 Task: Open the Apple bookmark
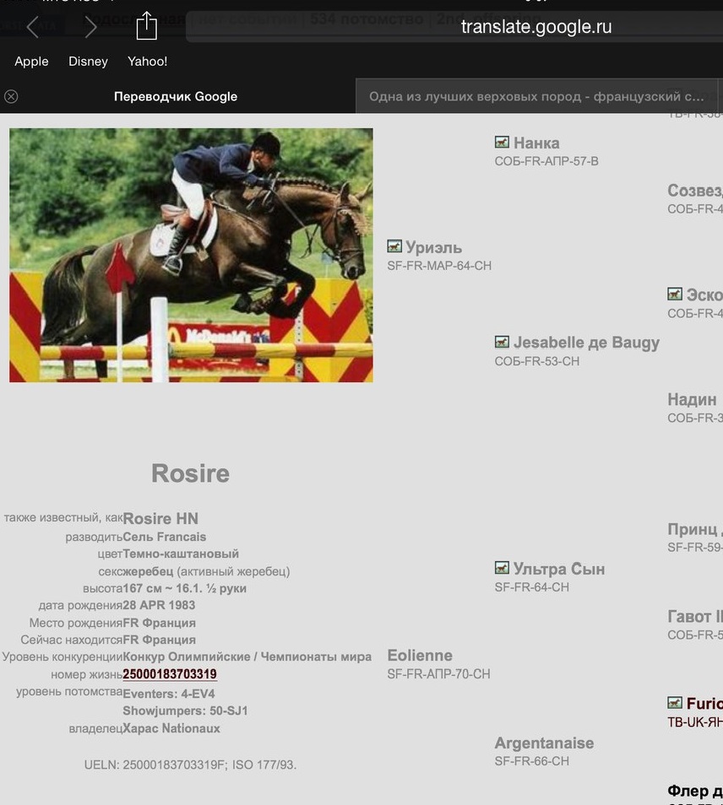pos(31,61)
